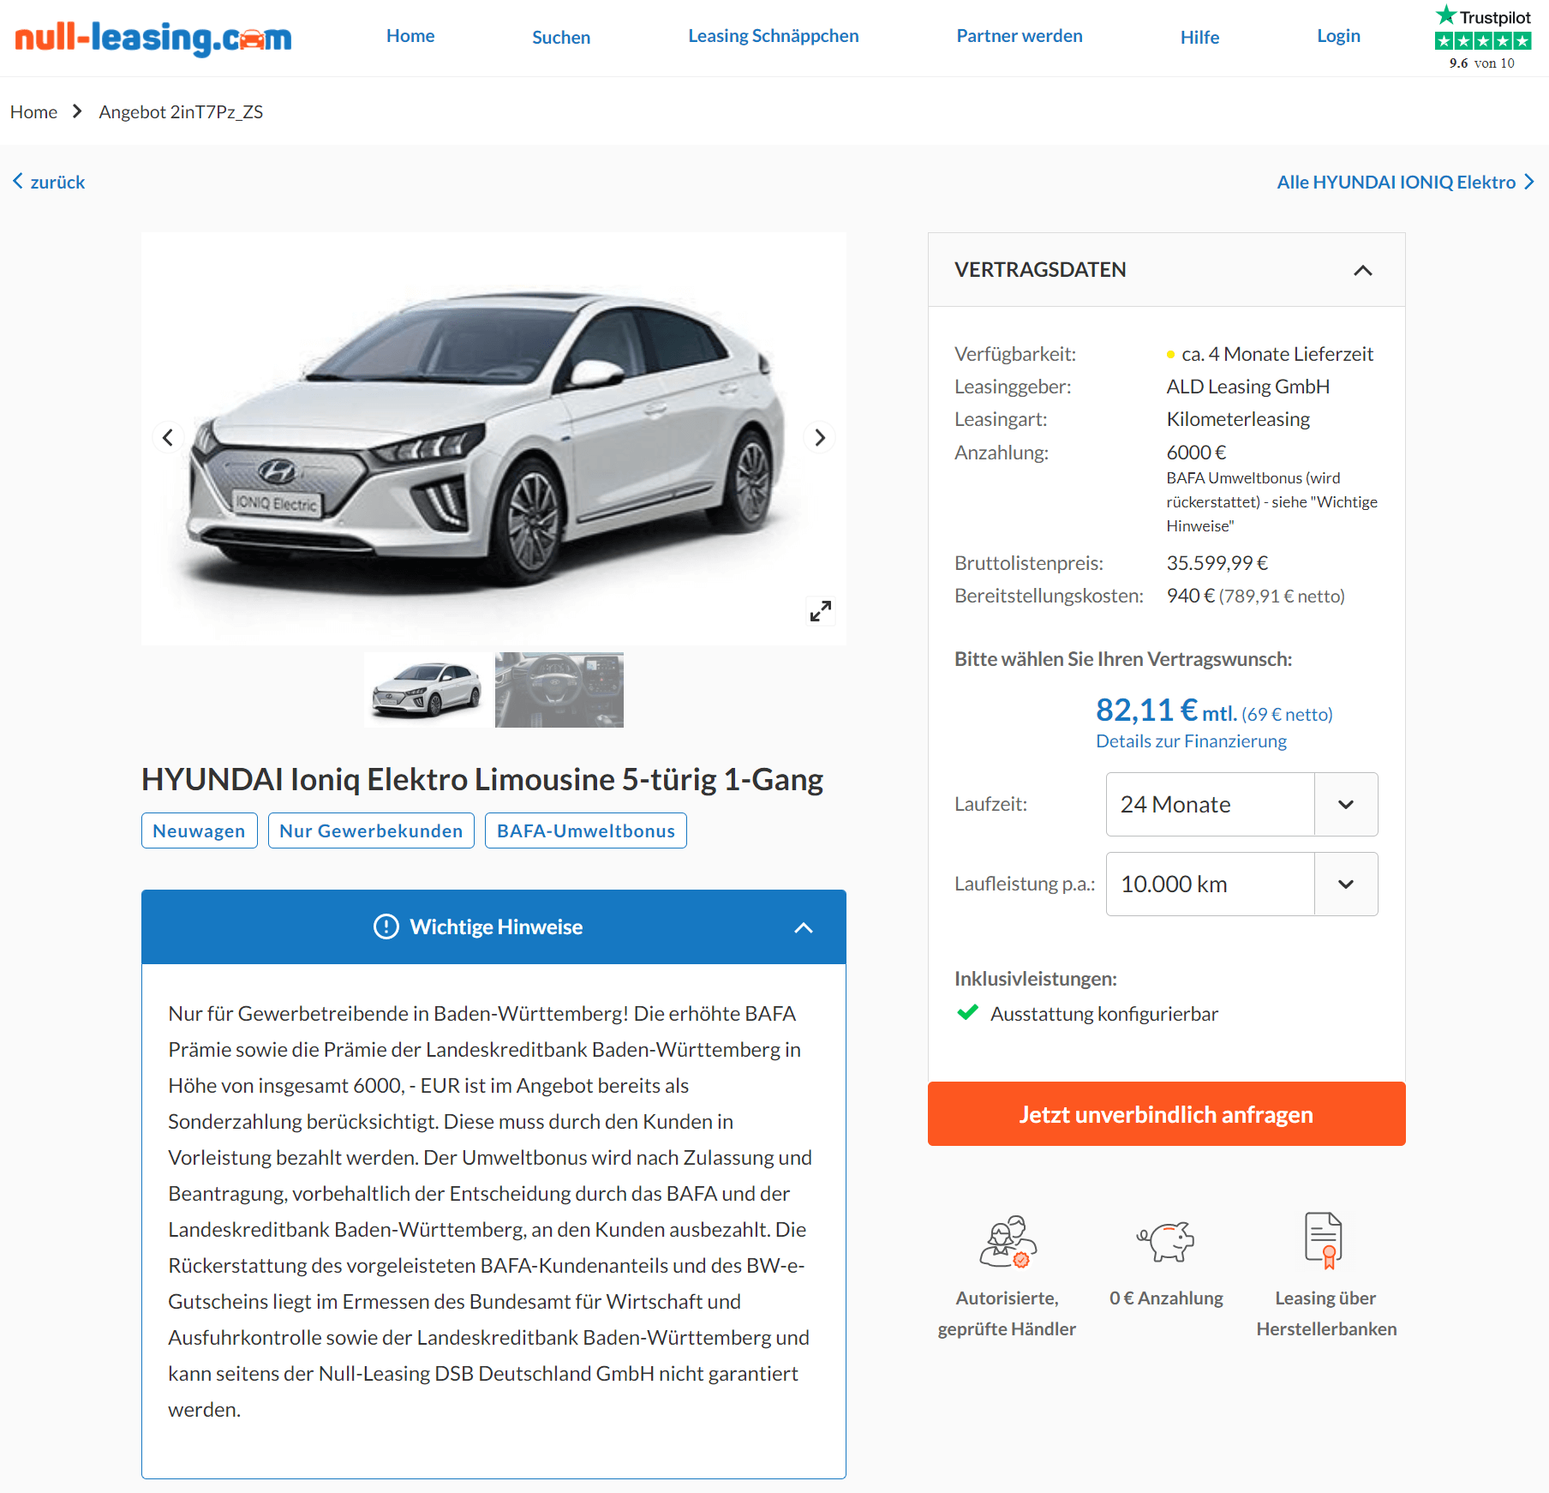Open the Laufzeit dropdown
The width and height of the screenshot is (1549, 1493).
(x=1241, y=804)
